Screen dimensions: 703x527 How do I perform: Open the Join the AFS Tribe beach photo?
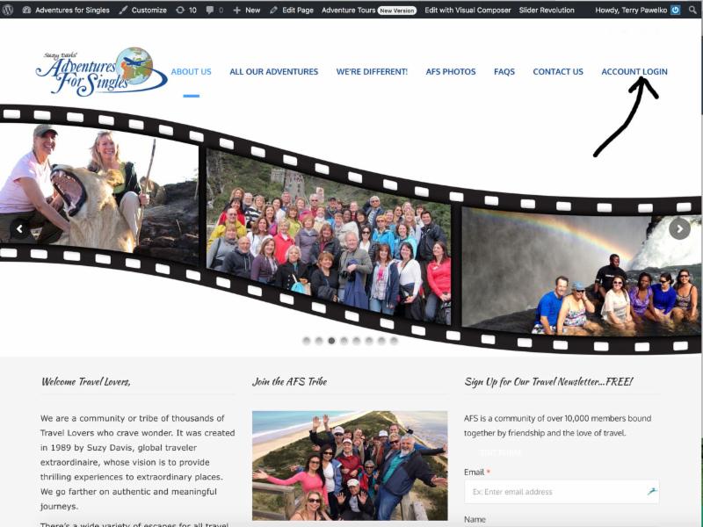(350, 466)
